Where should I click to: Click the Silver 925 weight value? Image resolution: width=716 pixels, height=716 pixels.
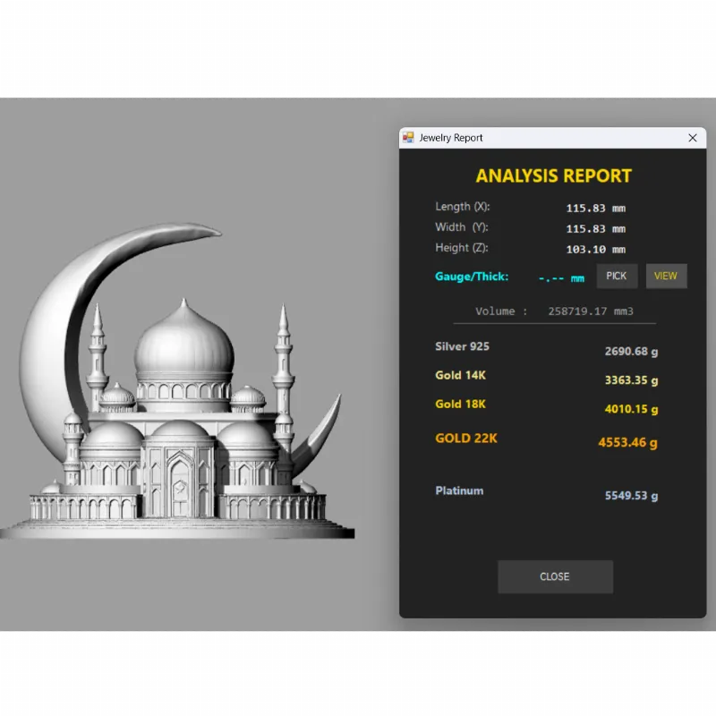(631, 352)
